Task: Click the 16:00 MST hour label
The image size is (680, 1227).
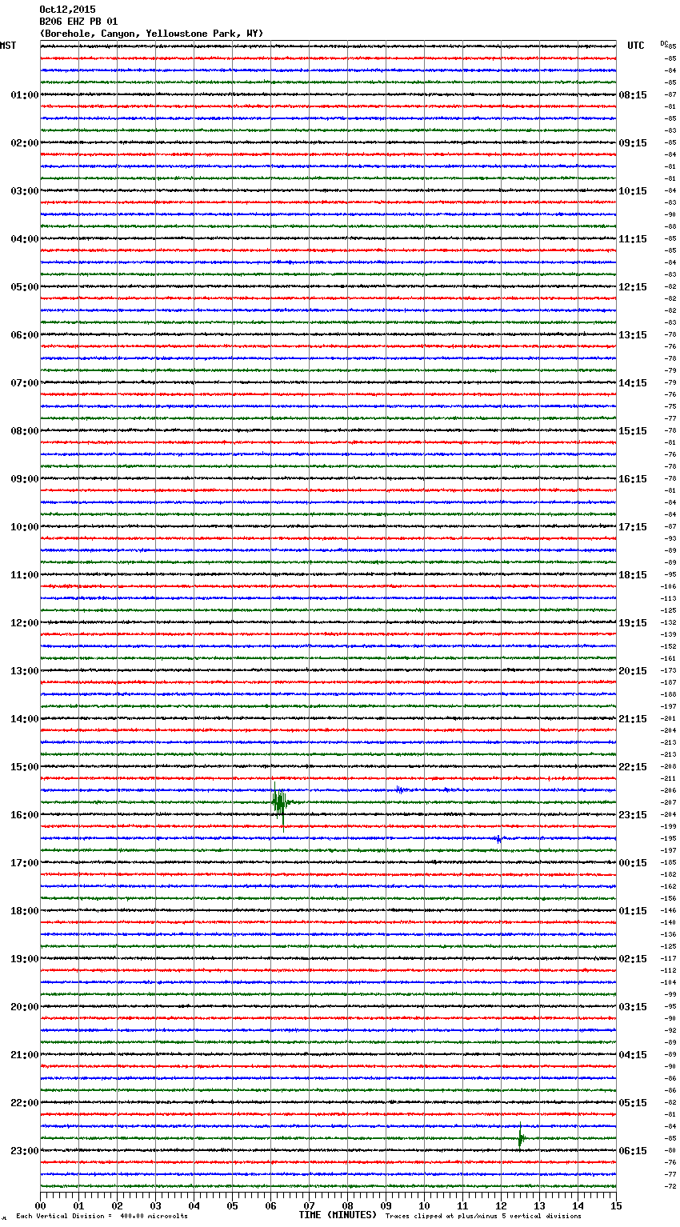Action: 25,815
